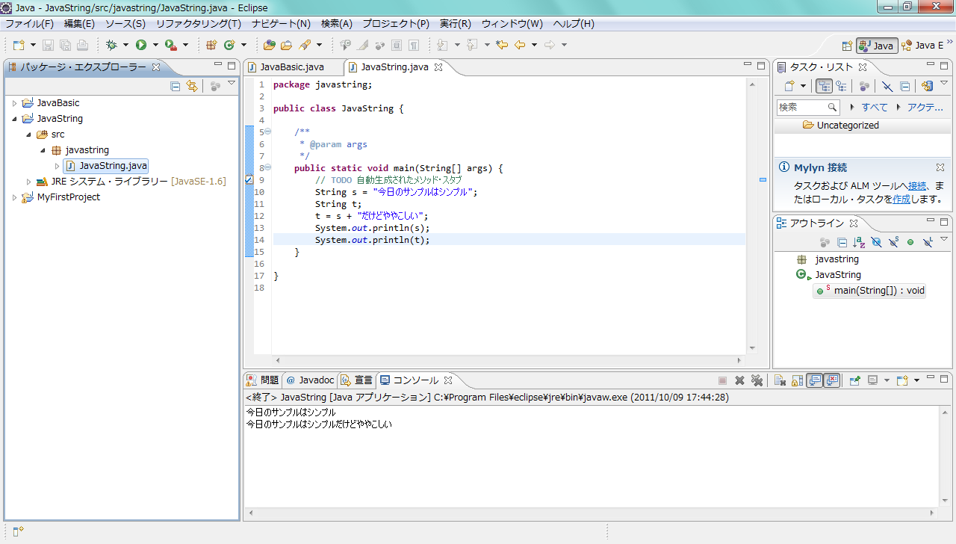This screenshot has height=544, width=956.
Task: Collapse the main method fold on line 8
Action: point(267,168)
